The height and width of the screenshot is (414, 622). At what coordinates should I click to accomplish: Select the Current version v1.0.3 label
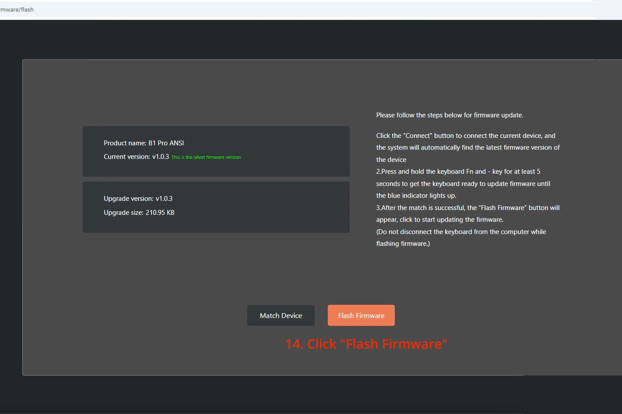136,157
